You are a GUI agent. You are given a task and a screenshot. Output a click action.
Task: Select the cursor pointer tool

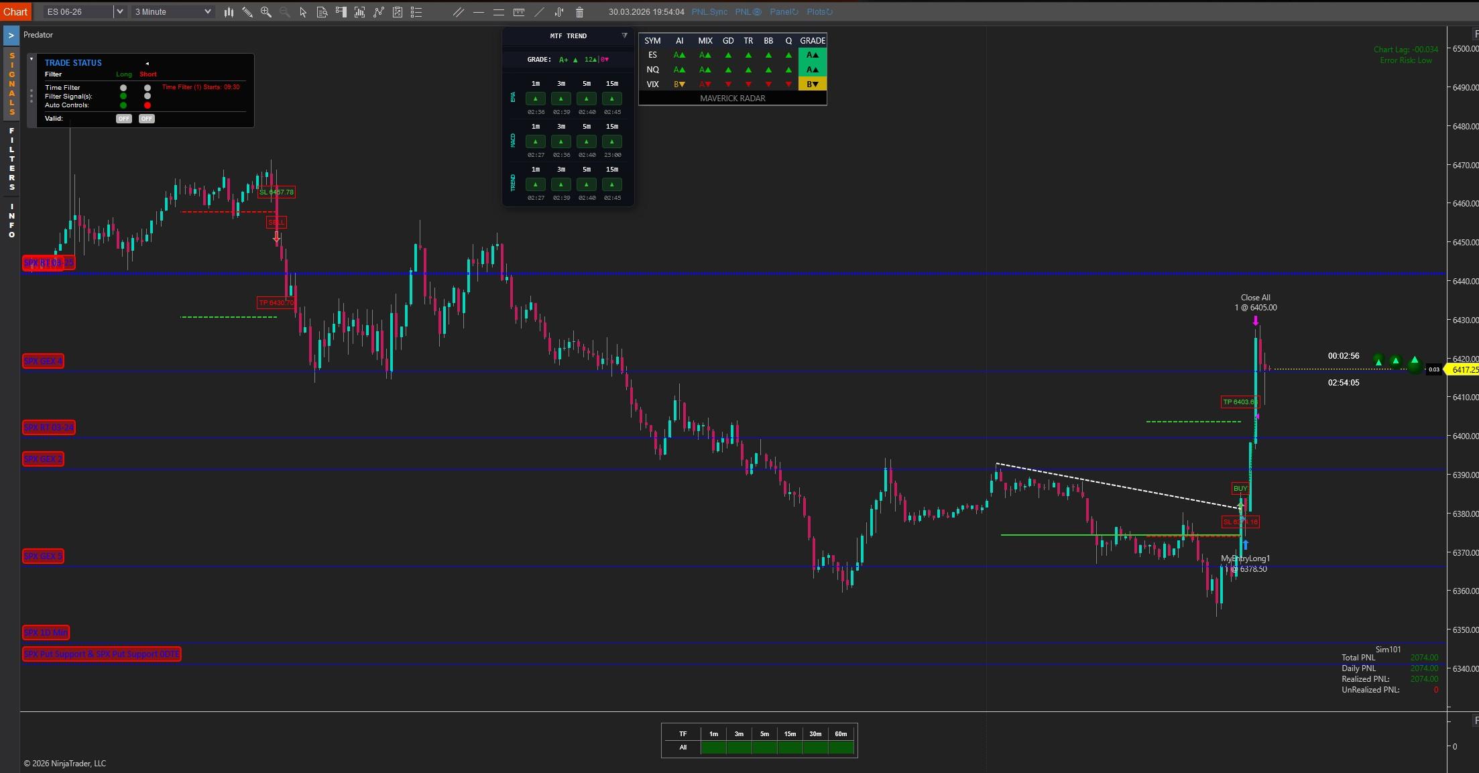point(303,12)
